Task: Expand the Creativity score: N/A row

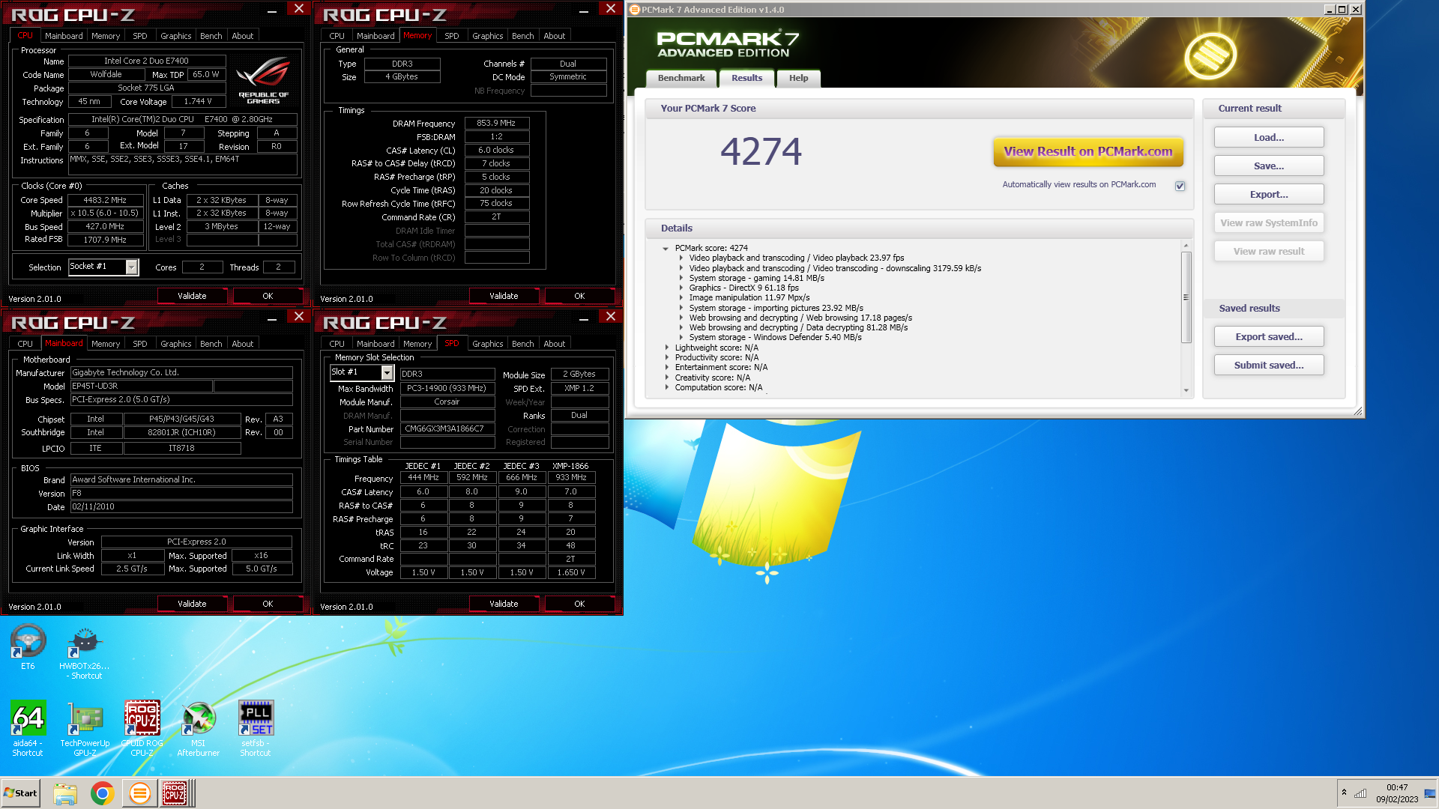Action: click(x=667, y=378)
